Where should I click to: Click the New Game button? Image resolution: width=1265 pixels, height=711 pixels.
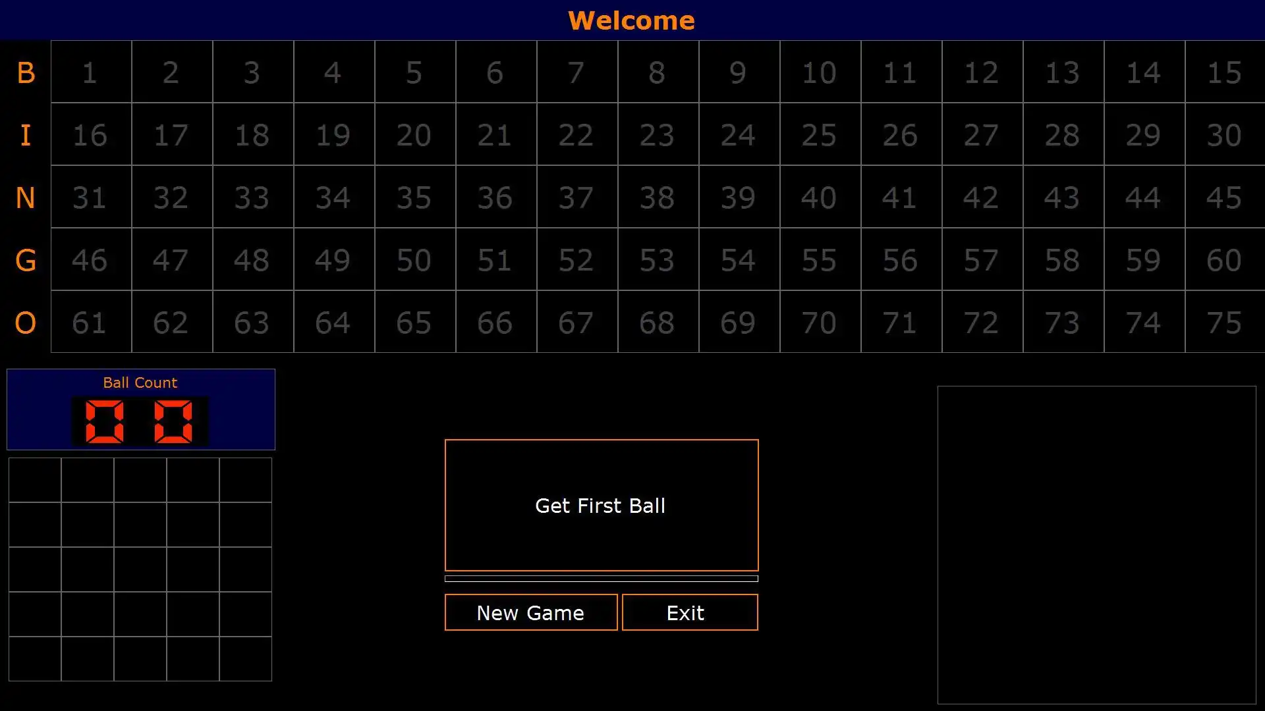531,612
